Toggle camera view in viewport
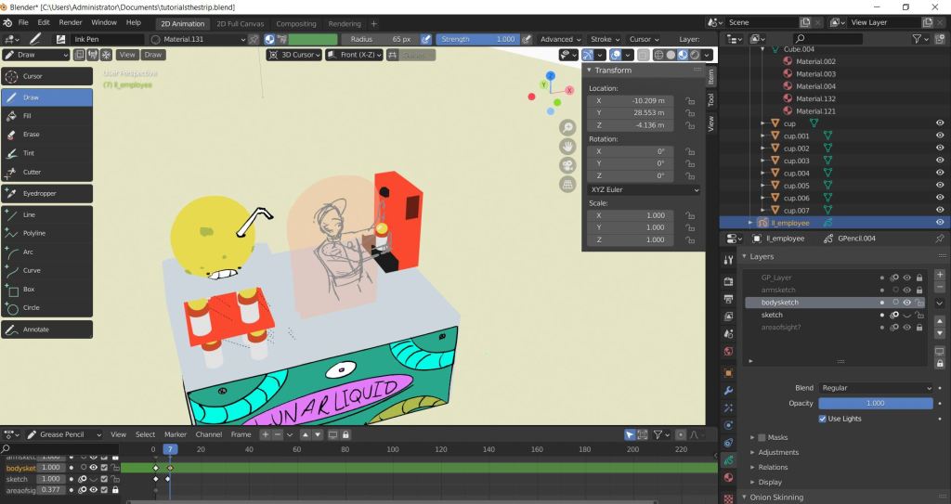Image resolution: width=951 pixels, height=504 pixels. click(567, 165)
